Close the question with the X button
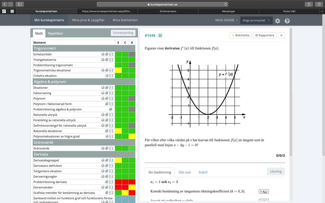 (282, 35)
